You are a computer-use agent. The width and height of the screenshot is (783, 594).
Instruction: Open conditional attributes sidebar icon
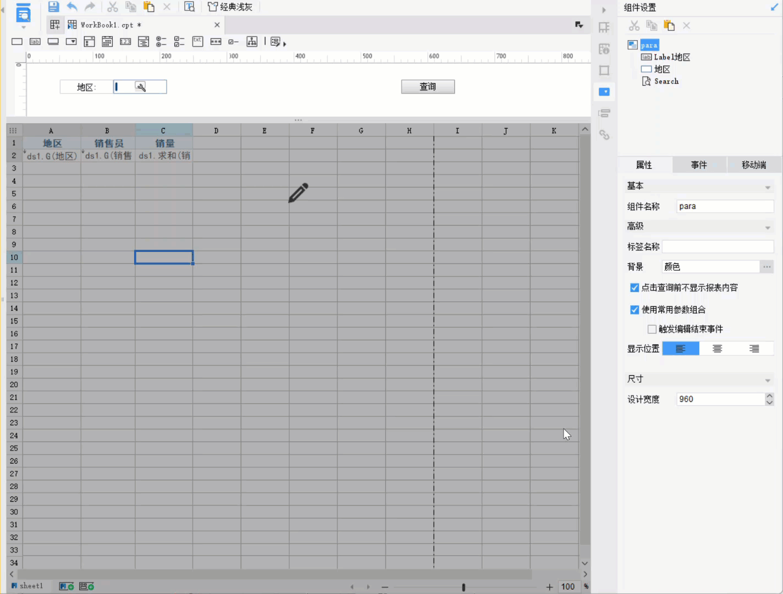[x=604, y=113]
